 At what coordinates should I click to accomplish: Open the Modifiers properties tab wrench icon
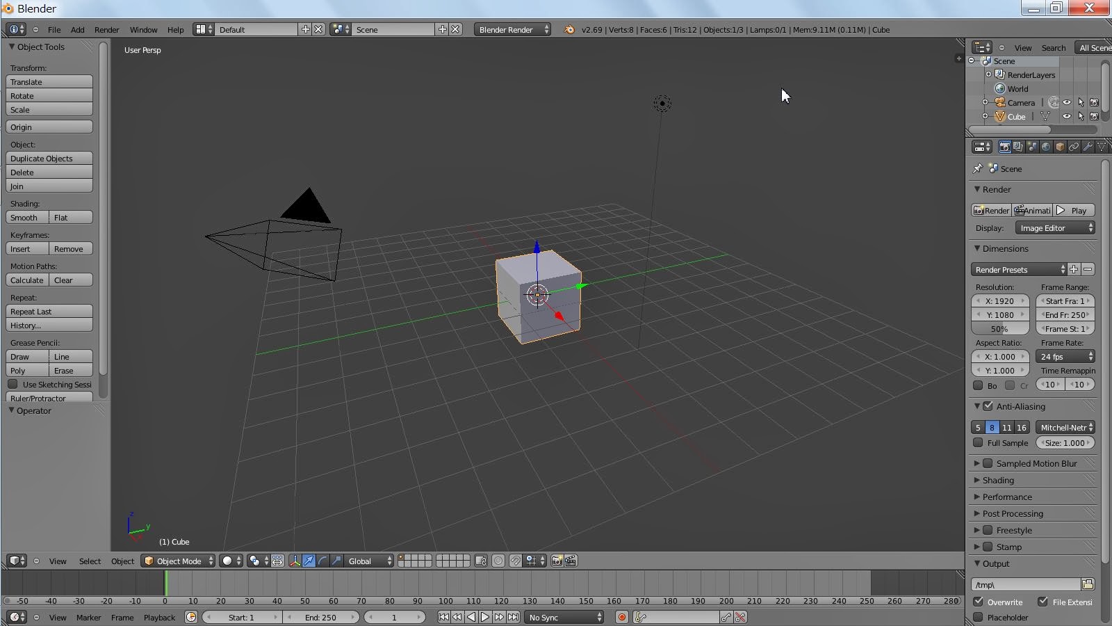[x=1088, y=147]
